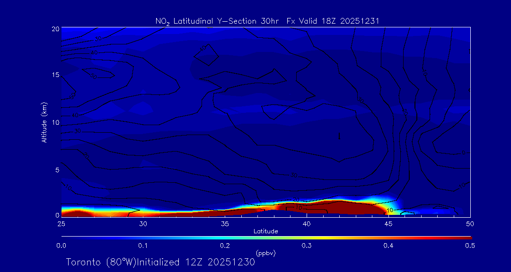Viewport: 511px width, 272px height.
Task: Select the latitude tick label 40
Action: [x=307, y=224]
